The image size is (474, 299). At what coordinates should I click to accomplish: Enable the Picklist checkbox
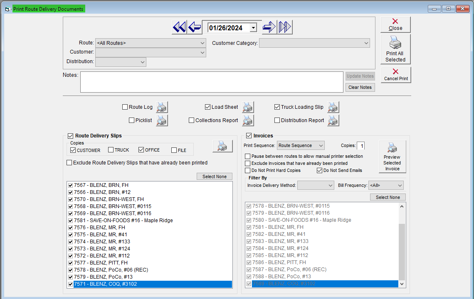click(131, 120)
